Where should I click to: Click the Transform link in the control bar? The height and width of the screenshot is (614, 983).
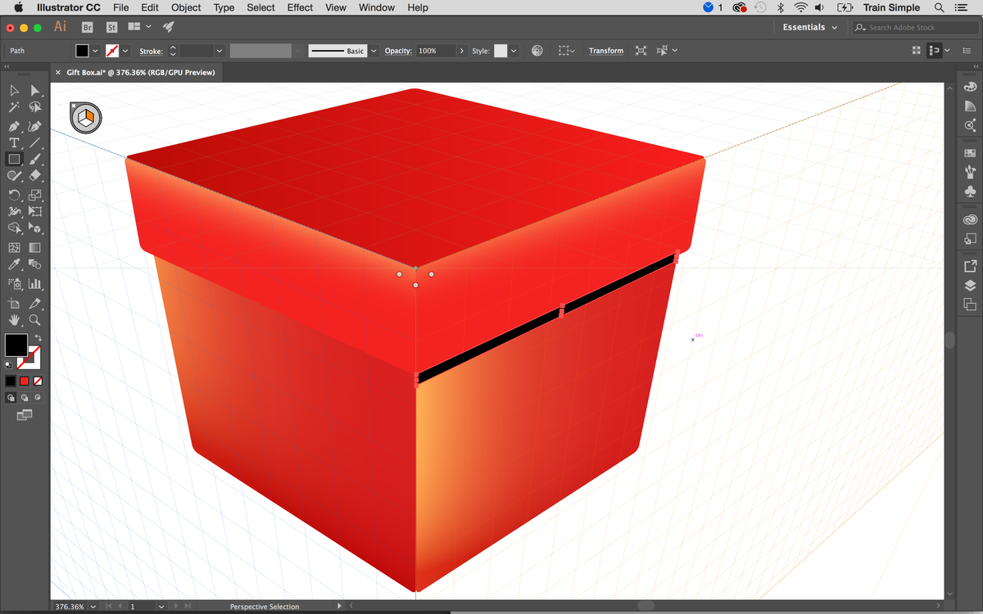click(605, 50)
